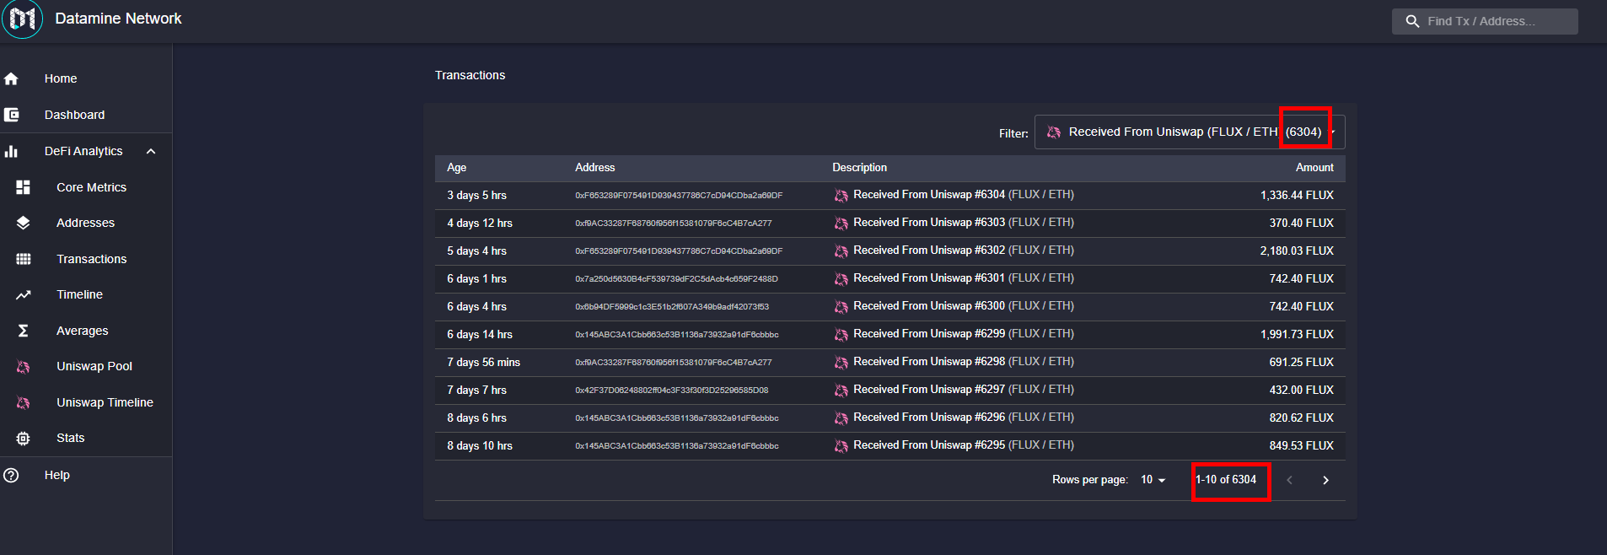Click unicorn icon beside Uniswap #6298
The image size is (1607, 555).
841,362
